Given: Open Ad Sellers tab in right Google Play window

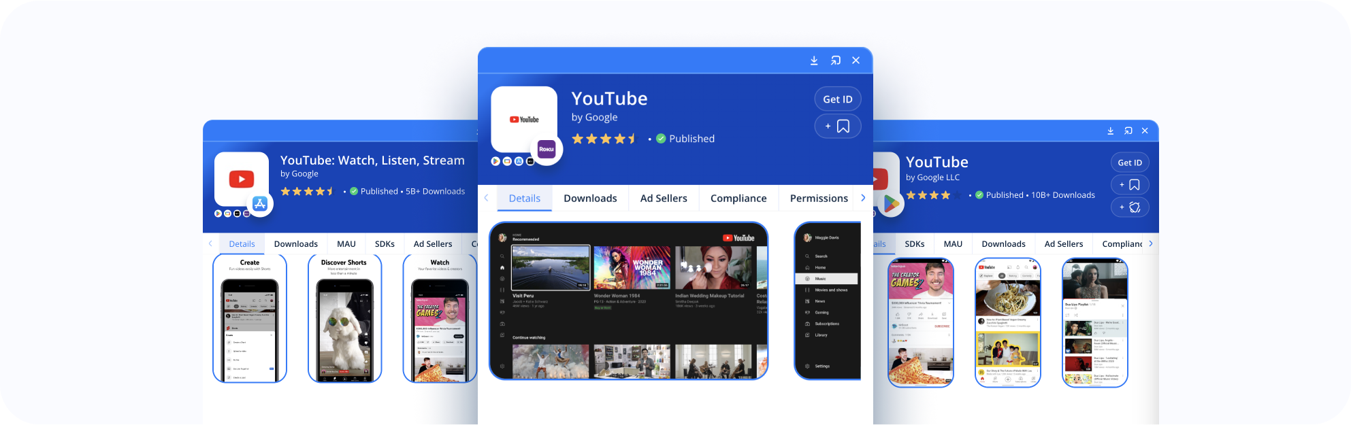Looking at the screenshot, I should (x=1064, y=244).
